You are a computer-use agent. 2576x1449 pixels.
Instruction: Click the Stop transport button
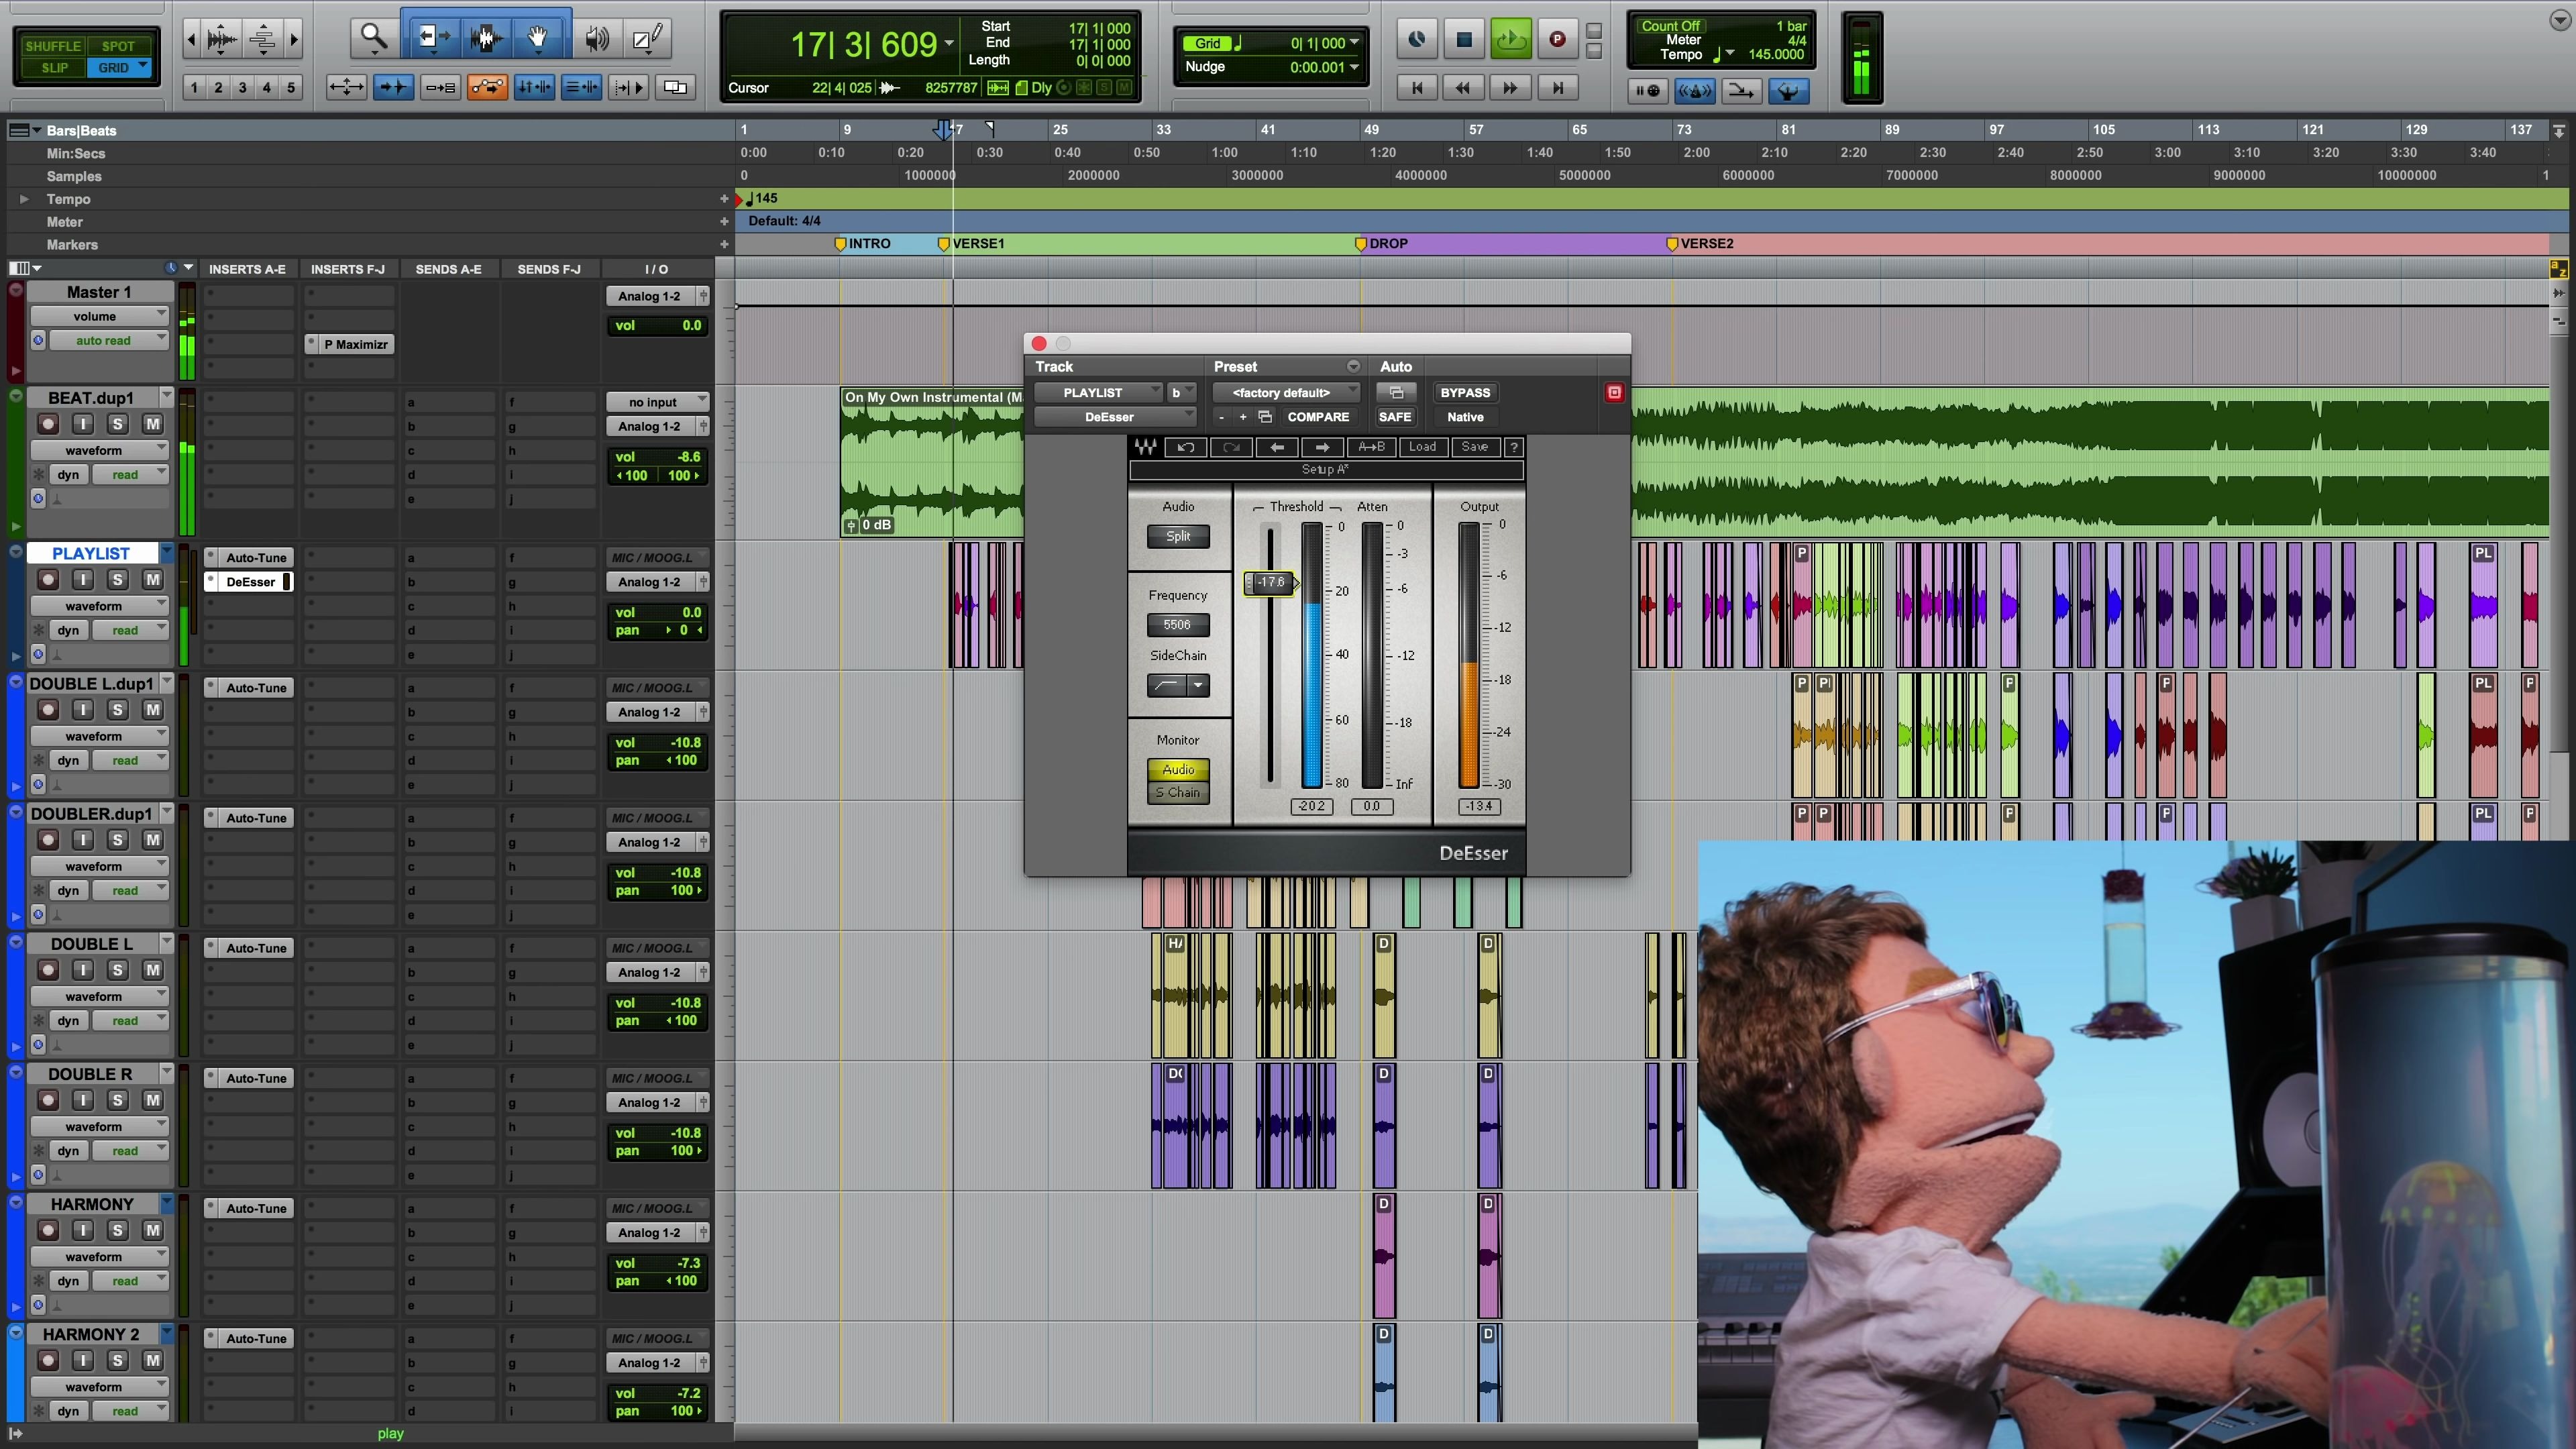pos(1464,39)
